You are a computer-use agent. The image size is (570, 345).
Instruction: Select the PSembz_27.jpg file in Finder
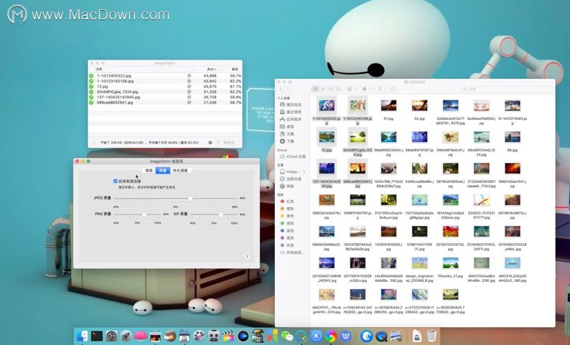pyautogui.click(x=450, y=268)
